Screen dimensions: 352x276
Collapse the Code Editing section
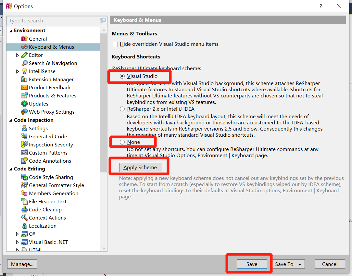(11, 169)
